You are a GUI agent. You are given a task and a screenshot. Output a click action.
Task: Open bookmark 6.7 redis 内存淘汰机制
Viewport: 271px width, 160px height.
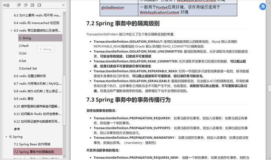click(x=38, y=84)
